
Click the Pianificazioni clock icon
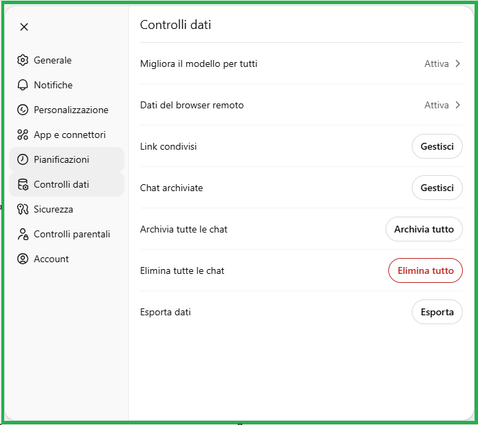(23, 159)
